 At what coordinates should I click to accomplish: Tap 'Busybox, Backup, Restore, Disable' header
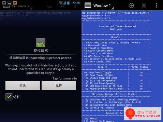115,94
